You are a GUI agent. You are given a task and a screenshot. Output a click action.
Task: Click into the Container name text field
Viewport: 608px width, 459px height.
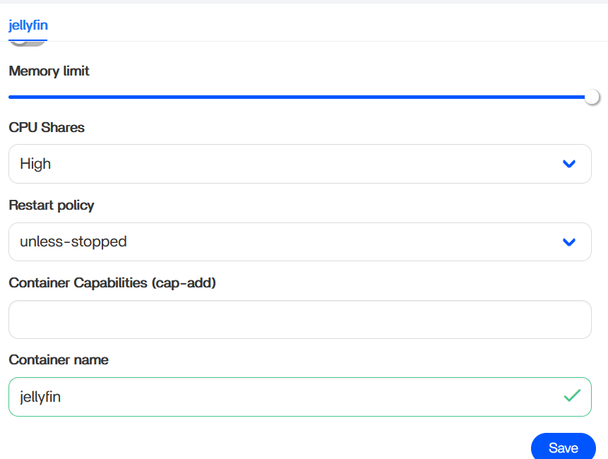click(282, 397)
